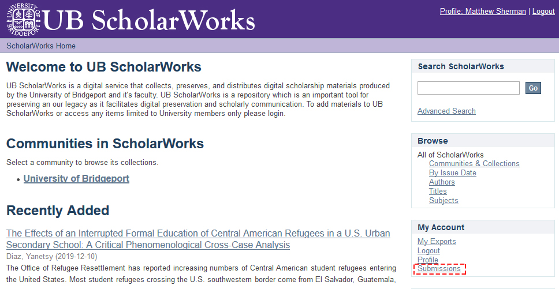
Task: Open Advanced Search link
Action: [x=446, y=111]
